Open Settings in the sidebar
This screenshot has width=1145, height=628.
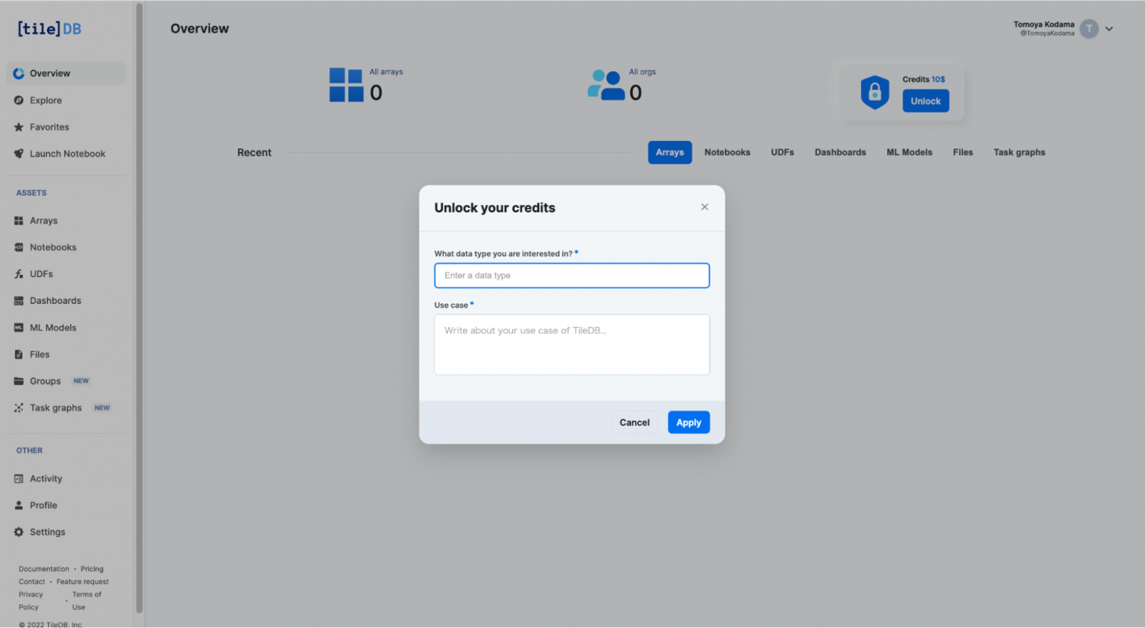66,533
